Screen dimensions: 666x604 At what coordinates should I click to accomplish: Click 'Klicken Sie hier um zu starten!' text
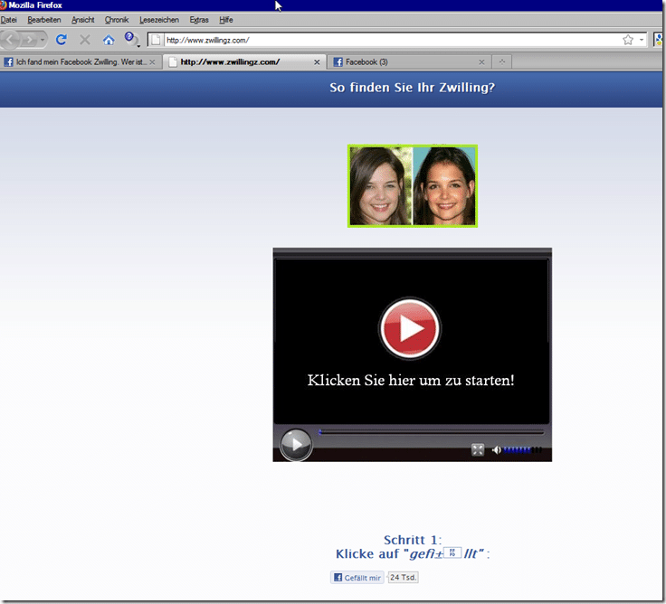pyautogui.click(x=411, y=380)
